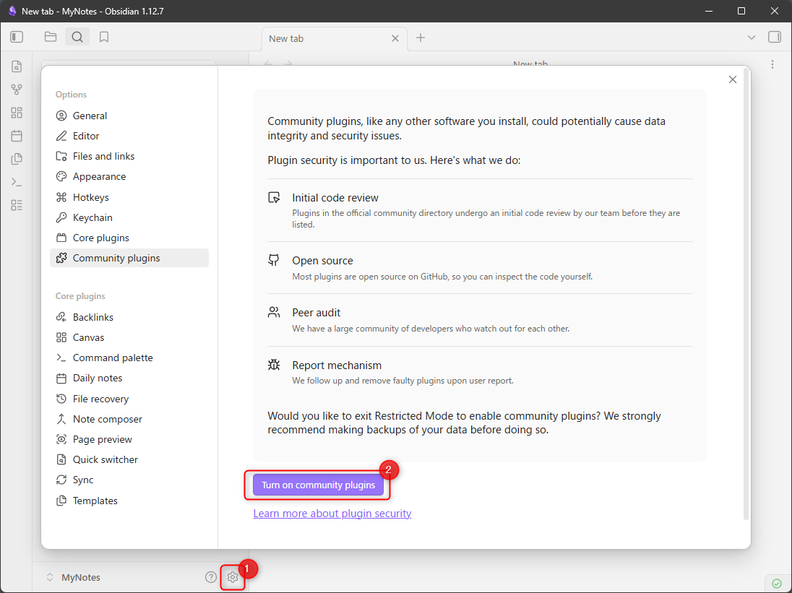Click the quick switcher ribbon icon
The width and height of the screenshot is (792, 593).
coord(17,66)
